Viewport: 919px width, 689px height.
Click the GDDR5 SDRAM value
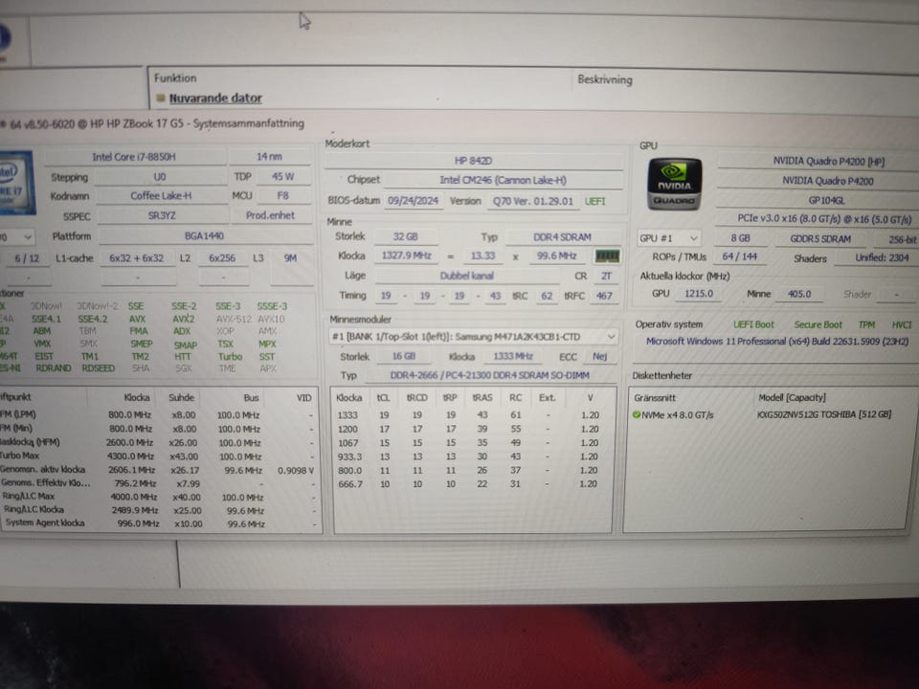820,239
